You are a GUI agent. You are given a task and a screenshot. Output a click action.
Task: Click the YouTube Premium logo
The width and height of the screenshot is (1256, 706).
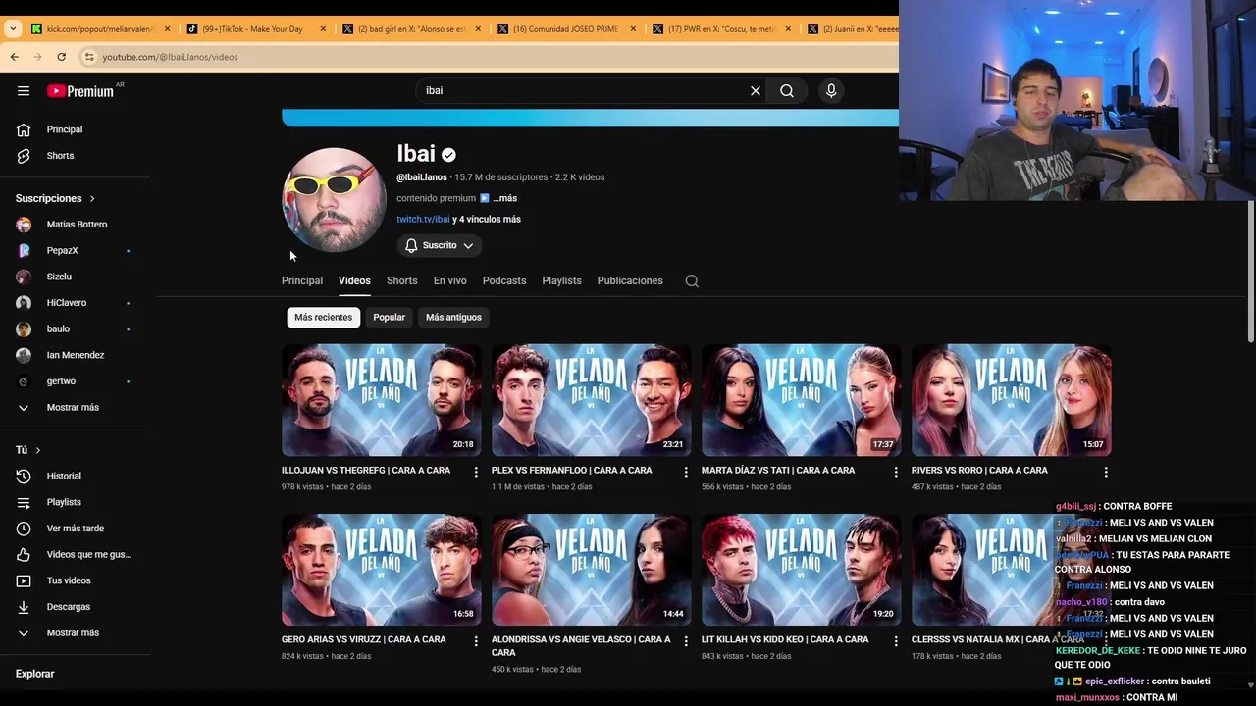[x=80, y=91]
